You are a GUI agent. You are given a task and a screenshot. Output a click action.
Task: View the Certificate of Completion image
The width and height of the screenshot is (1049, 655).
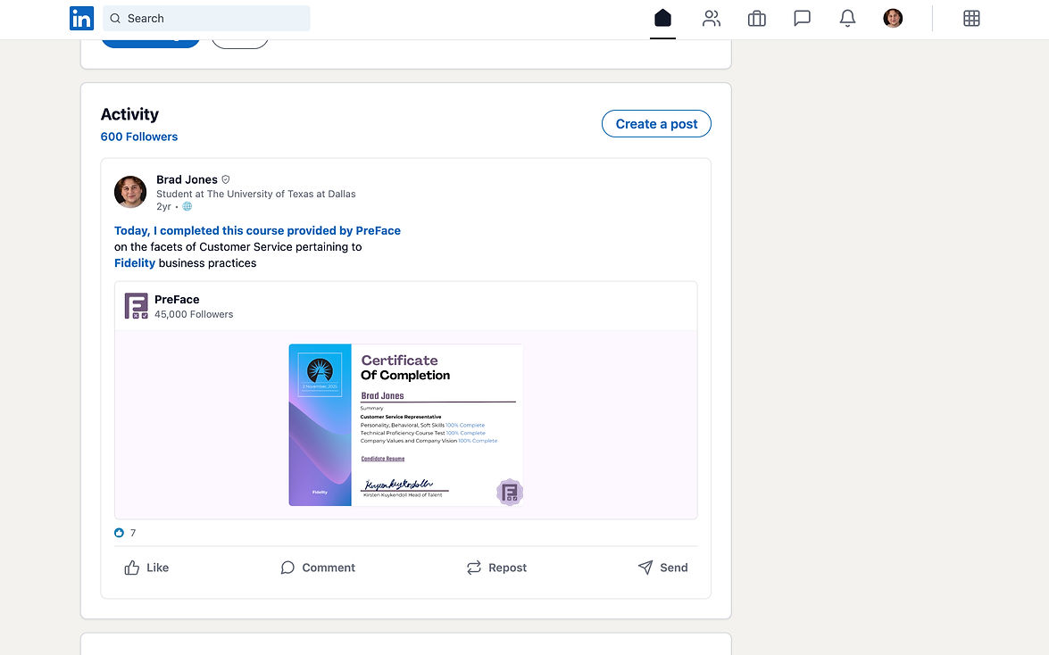(405, 425)
